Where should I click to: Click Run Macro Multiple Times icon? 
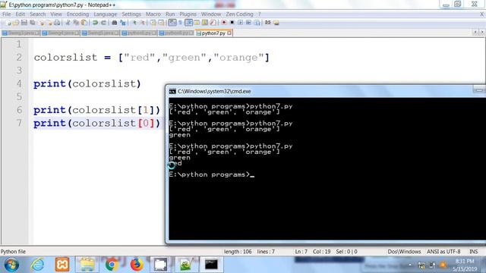pyautogui.click(x=248, y=23)
